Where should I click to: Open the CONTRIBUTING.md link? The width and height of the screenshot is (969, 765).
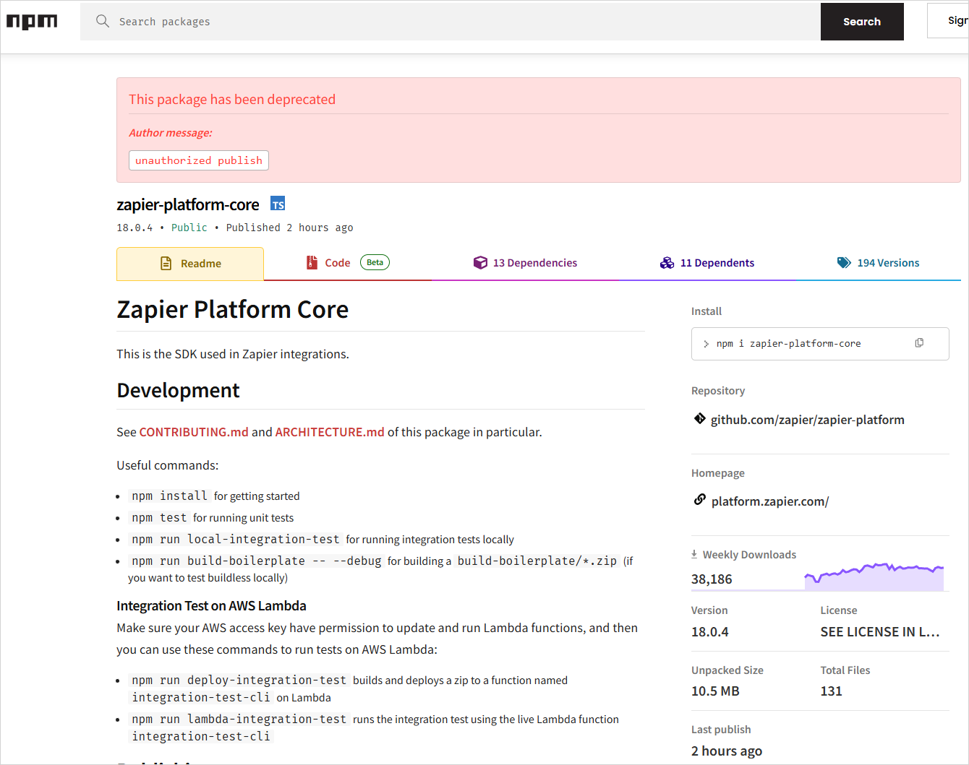(193, 431)
